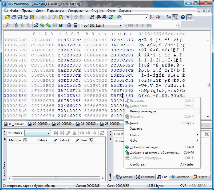Open the Файл menu
Viewport: 214px width, 190px height.
coord(14,11)
